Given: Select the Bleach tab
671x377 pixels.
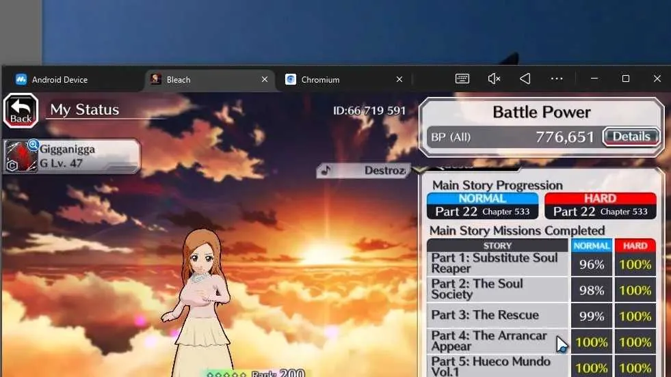Looking at the screenshot, I should pos(210,79).
